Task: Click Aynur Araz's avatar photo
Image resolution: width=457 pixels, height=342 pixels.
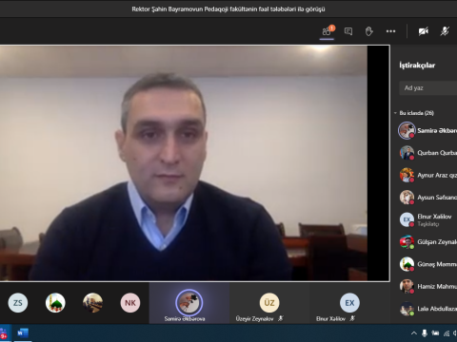Action: [407, 175]
